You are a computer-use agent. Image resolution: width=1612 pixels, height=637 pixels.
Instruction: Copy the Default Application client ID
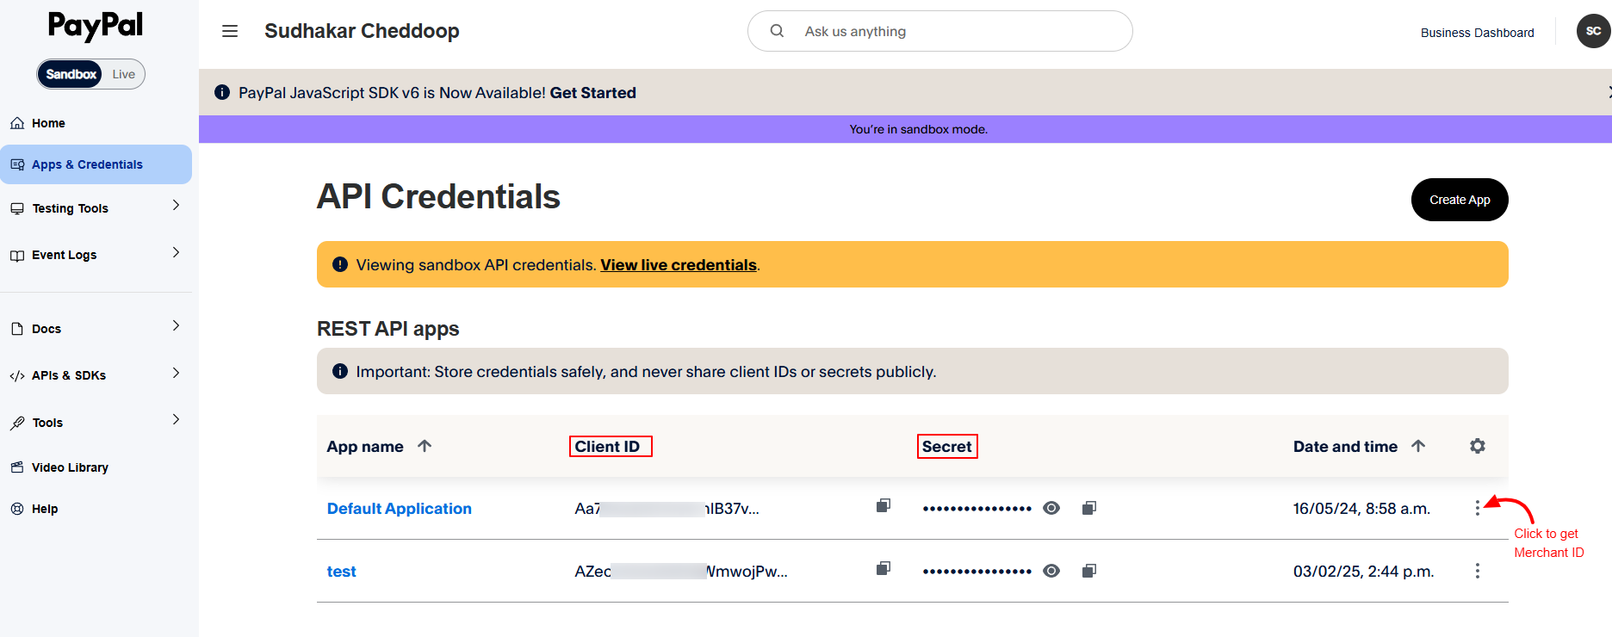[x=883, y=506]
